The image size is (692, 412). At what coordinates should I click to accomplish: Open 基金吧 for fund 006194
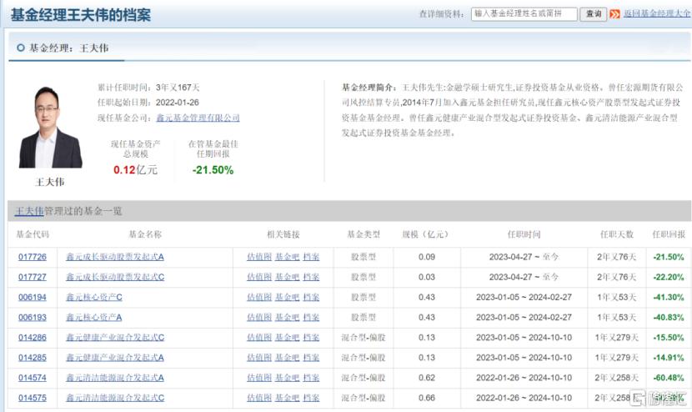[288, 297]
